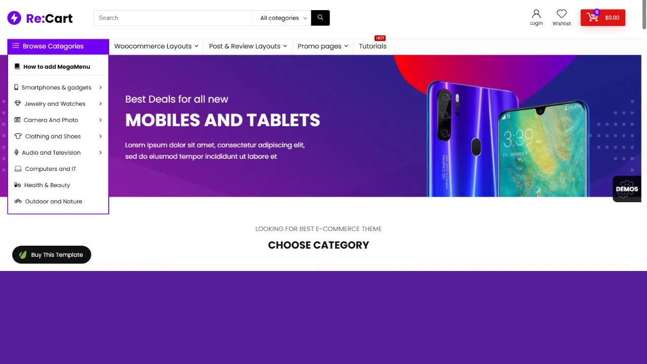
Task: Click the magnifier search button
Action: tap(320, 18)
